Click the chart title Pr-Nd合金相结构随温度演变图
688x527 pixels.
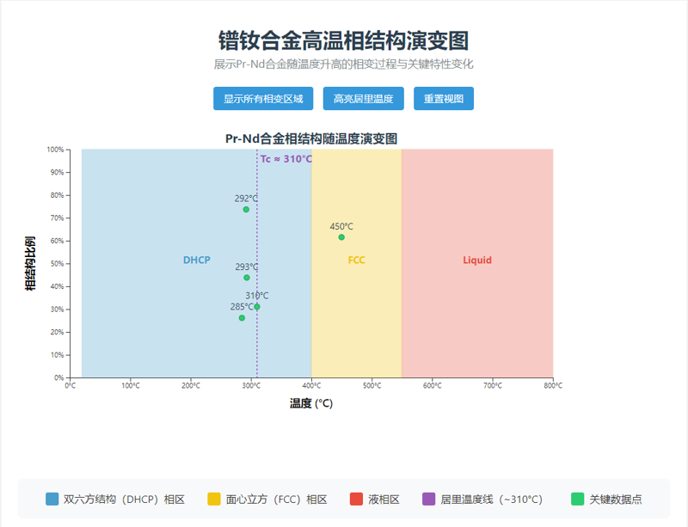[x=310, y=138]
